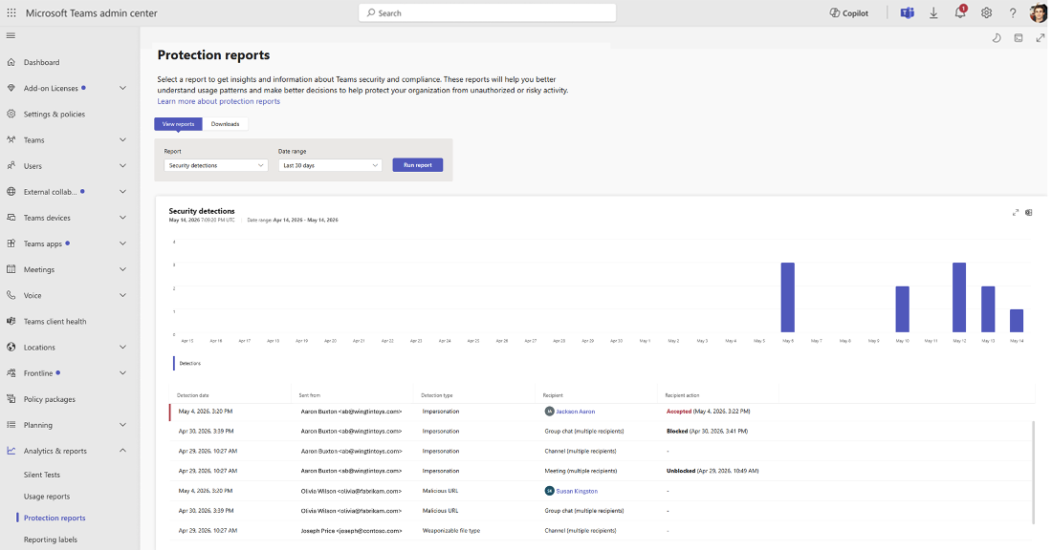
Task: Collapse the Analytics & reports section
Action: [122, 451]
